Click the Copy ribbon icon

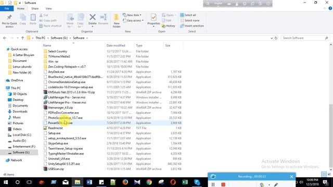click(x=23, y=20)
